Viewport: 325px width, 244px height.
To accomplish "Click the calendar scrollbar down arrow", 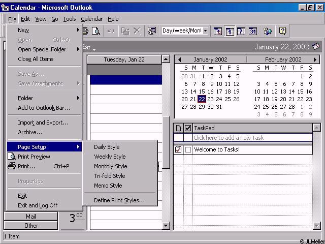I will pos(166,226).
